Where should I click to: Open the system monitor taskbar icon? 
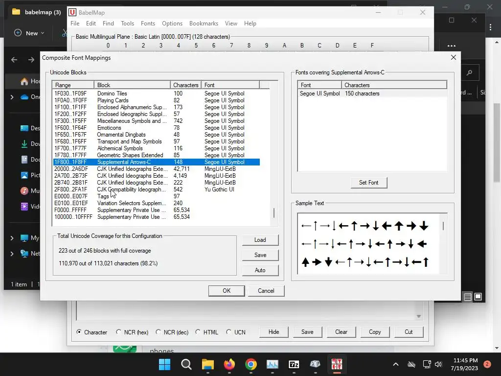tap(272, 364)
